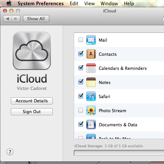Click the iCloud storage usage bar
This screenshot has width=164, height=164.
coord(119,153)
